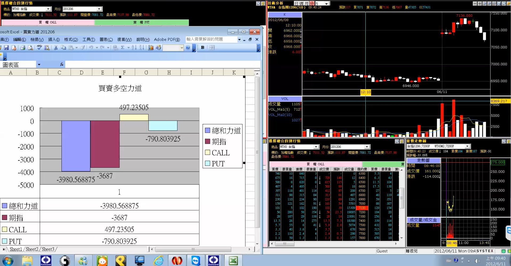Screen dimensions: 511x266
Task: Click the plus icon in technical analysis toolbar
Action: coord(480,3)
